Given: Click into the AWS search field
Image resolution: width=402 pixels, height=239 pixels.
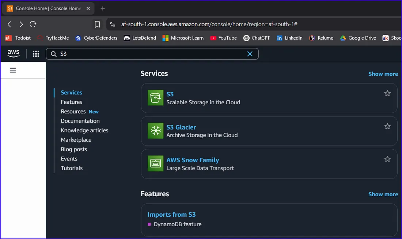Looking at the screenshot, I should pyautogui.click(x=152, y=54).
